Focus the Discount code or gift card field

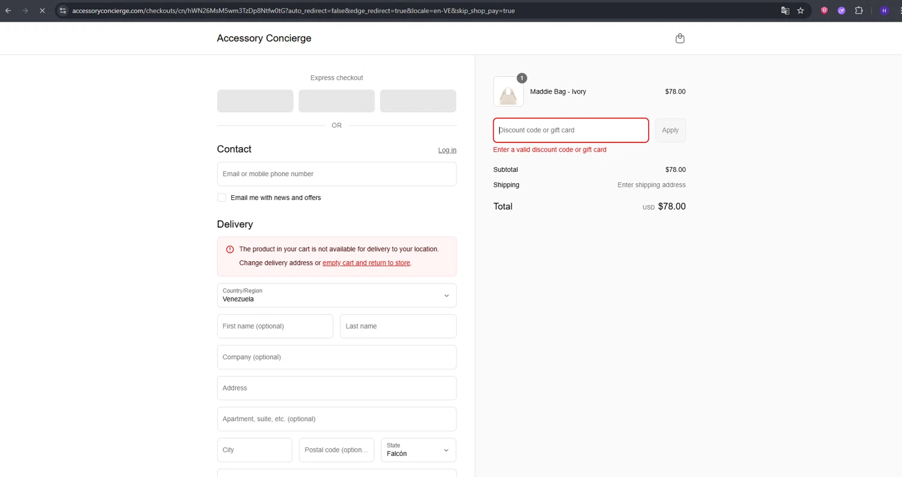pyautogui.click(x=571, y=130)
